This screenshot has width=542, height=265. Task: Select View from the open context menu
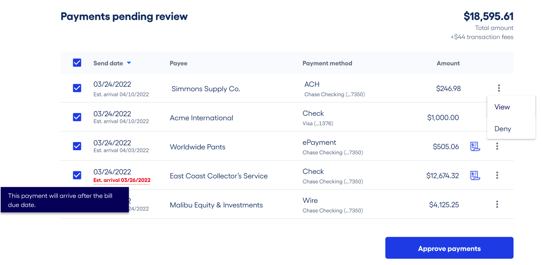[502, 107]
